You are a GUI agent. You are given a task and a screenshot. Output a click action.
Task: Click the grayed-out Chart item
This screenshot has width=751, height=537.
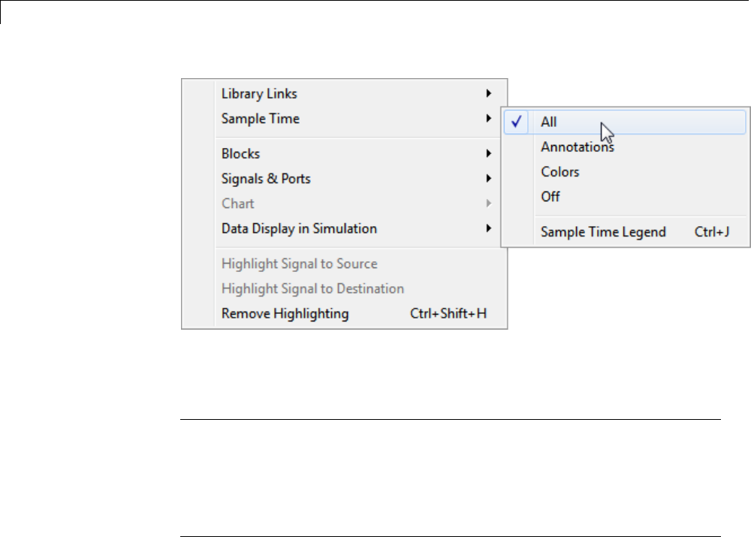point(238,204)
